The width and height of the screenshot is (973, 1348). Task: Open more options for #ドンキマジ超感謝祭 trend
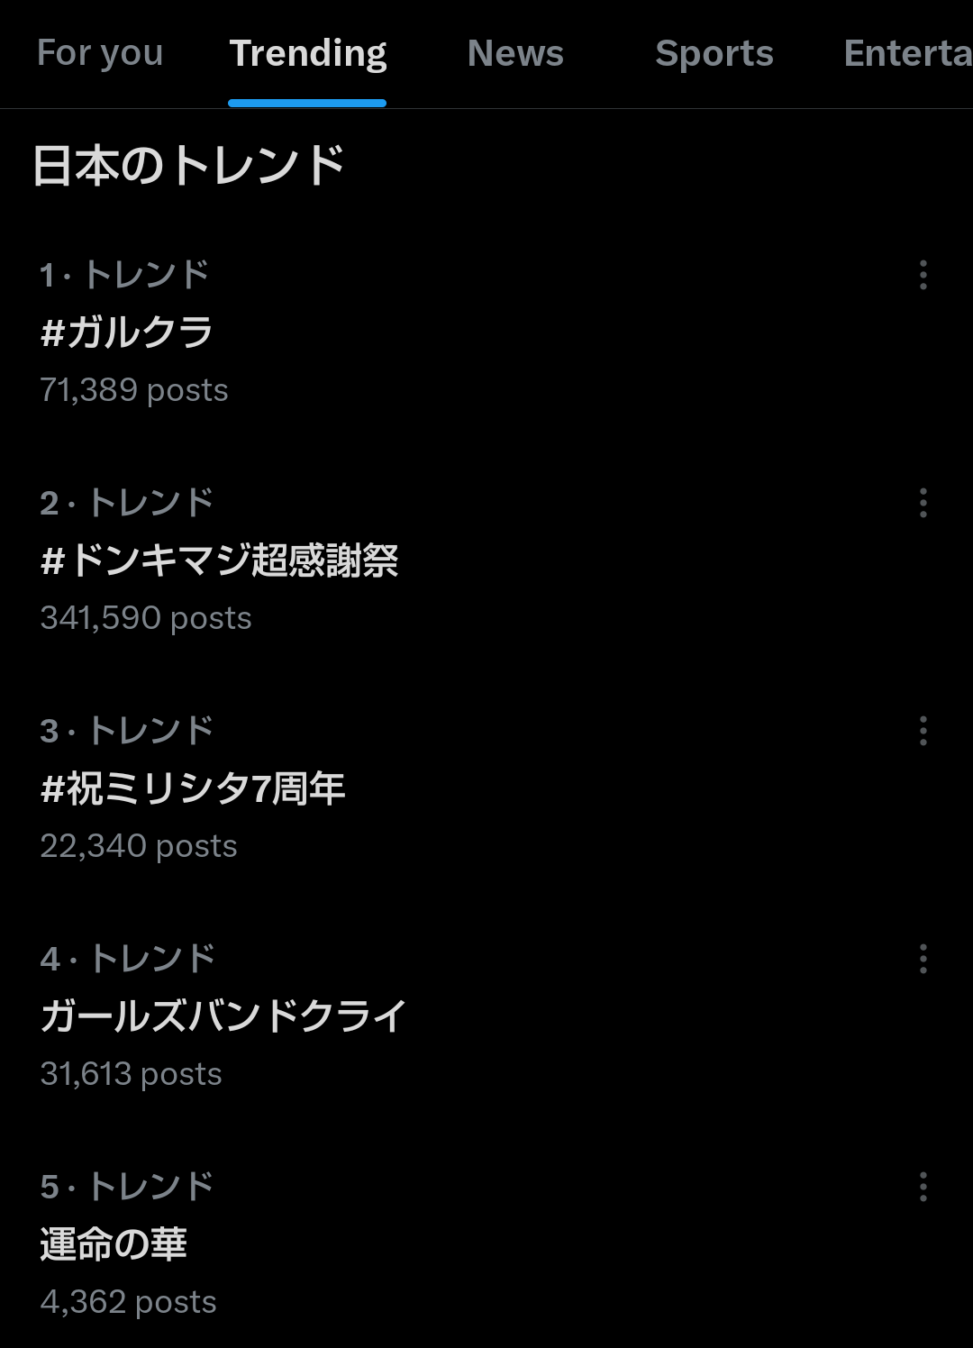pyautogui.click(x=923, y=503)
